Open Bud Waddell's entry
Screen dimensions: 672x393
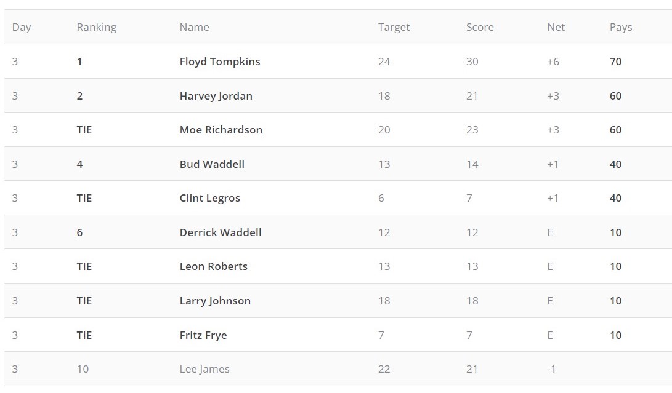[x=212, y=164]
